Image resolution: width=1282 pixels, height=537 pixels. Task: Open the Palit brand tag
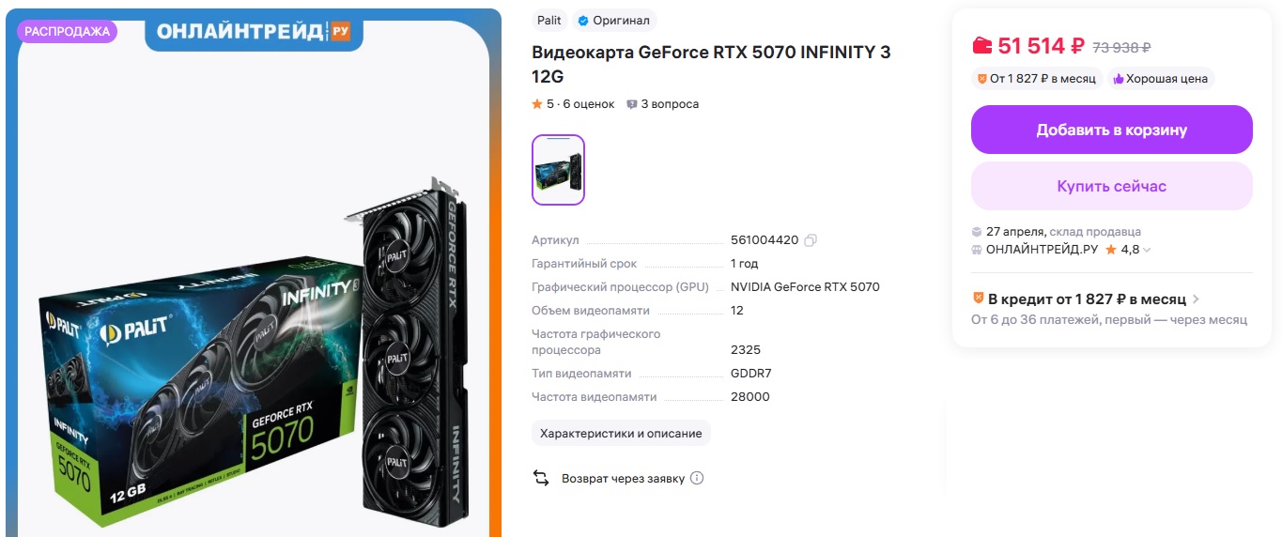coord(549,21)
